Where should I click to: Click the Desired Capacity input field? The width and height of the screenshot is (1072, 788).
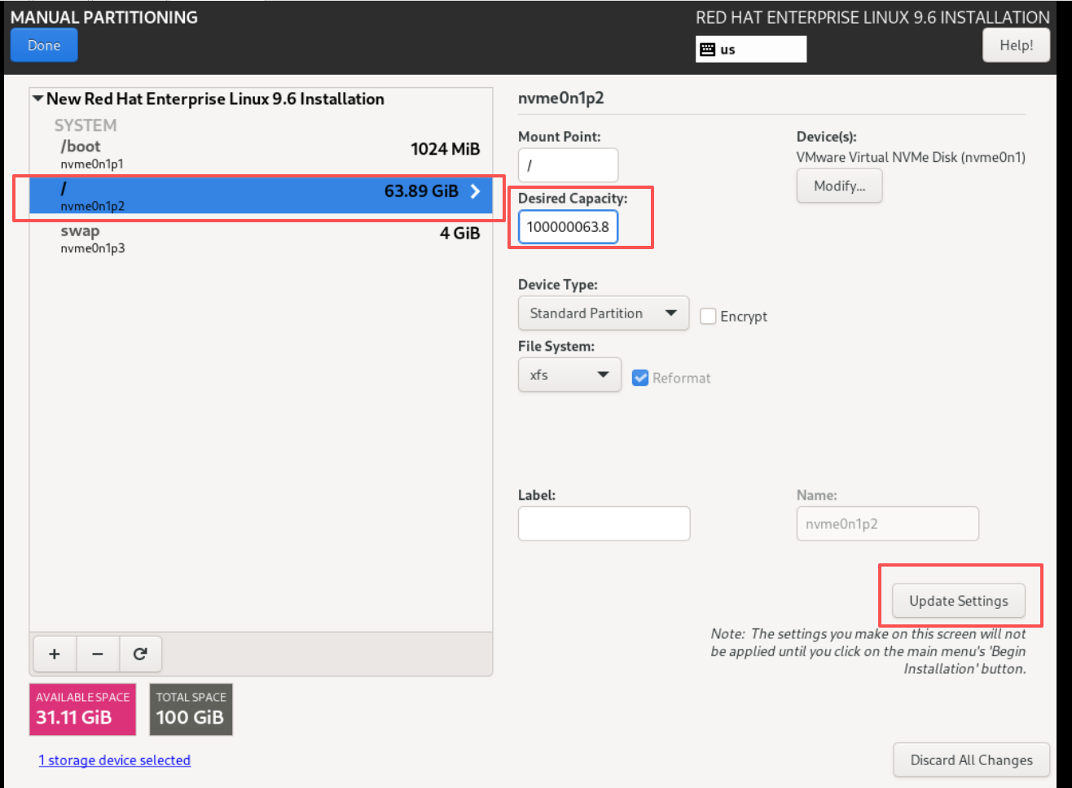click(568, 227)
